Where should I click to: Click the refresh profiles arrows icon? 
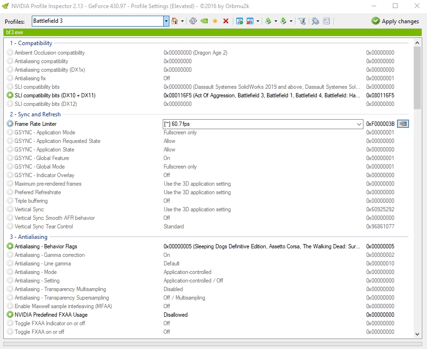click(193, 21)
